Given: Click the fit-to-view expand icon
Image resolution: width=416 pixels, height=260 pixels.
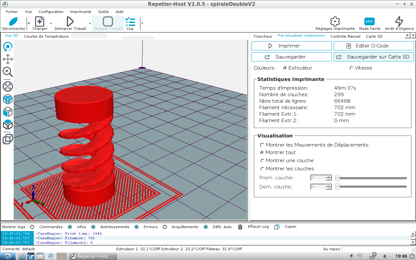Looking at the screenshot, I should [8, 86].
